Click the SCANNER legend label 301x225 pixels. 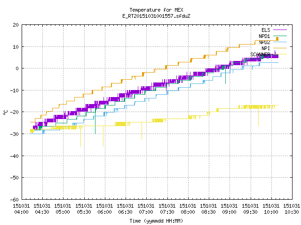coord(260,54)
